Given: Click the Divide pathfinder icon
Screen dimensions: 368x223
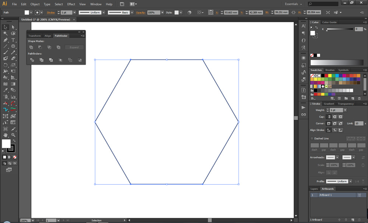Looking at the screenshot, I should [32, 60].
